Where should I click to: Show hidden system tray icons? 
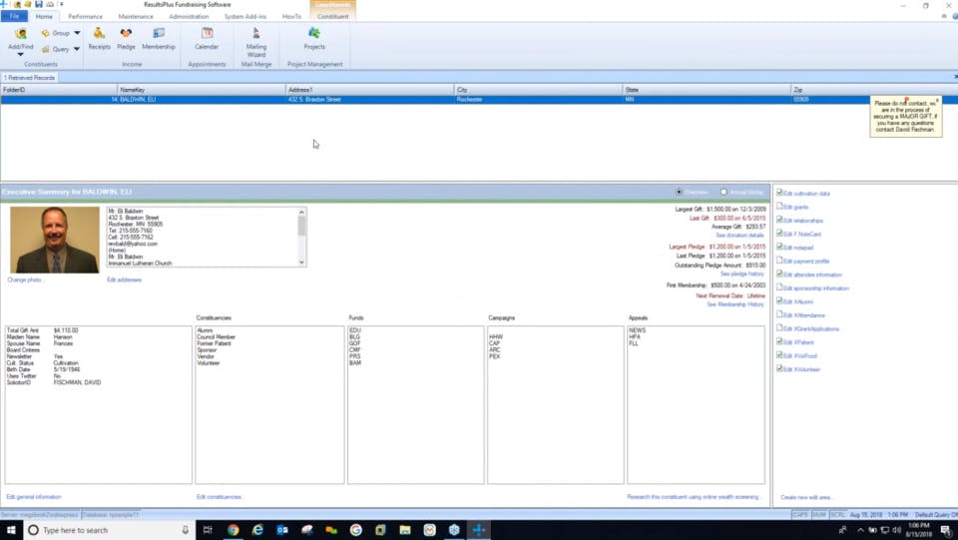click(860, 530)
